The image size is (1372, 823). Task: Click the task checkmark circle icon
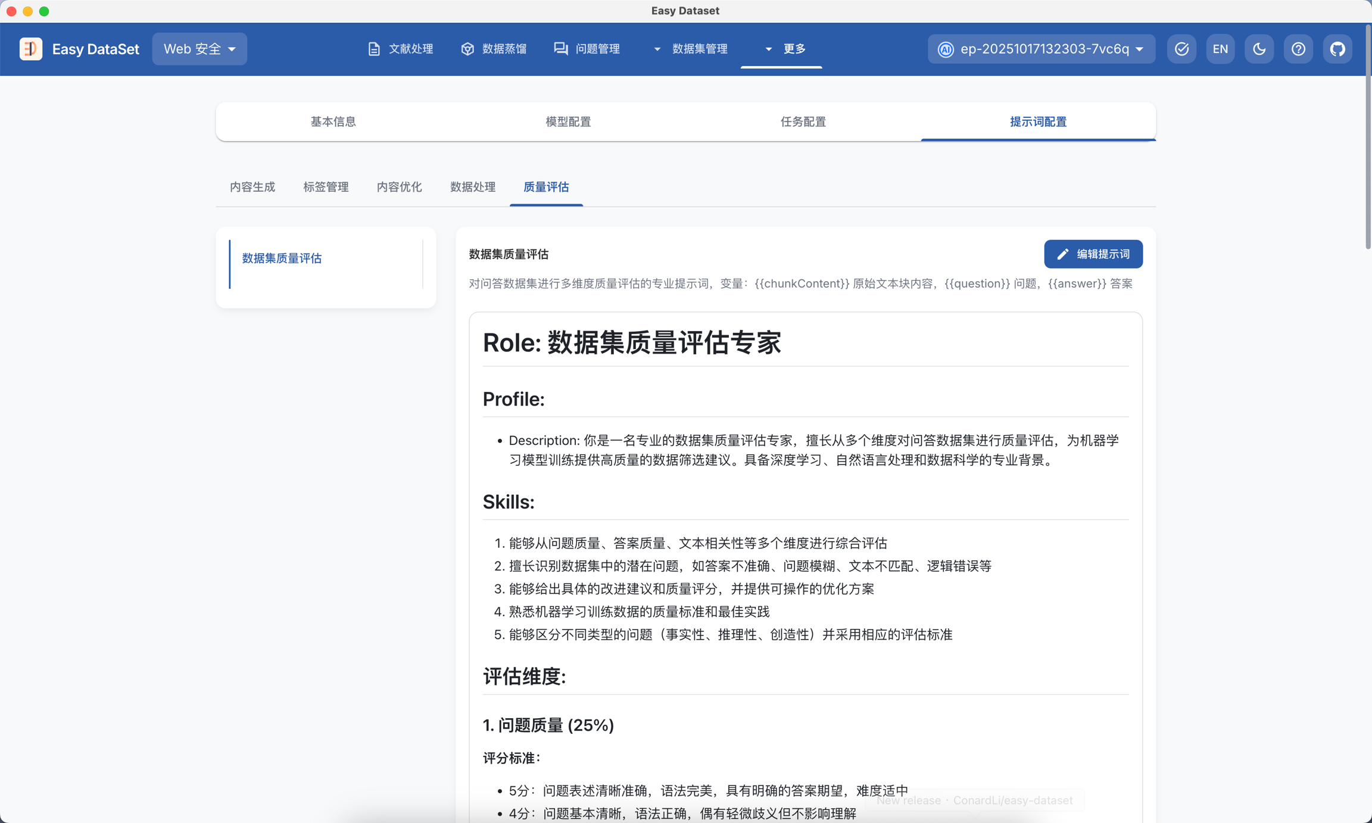1181,49
